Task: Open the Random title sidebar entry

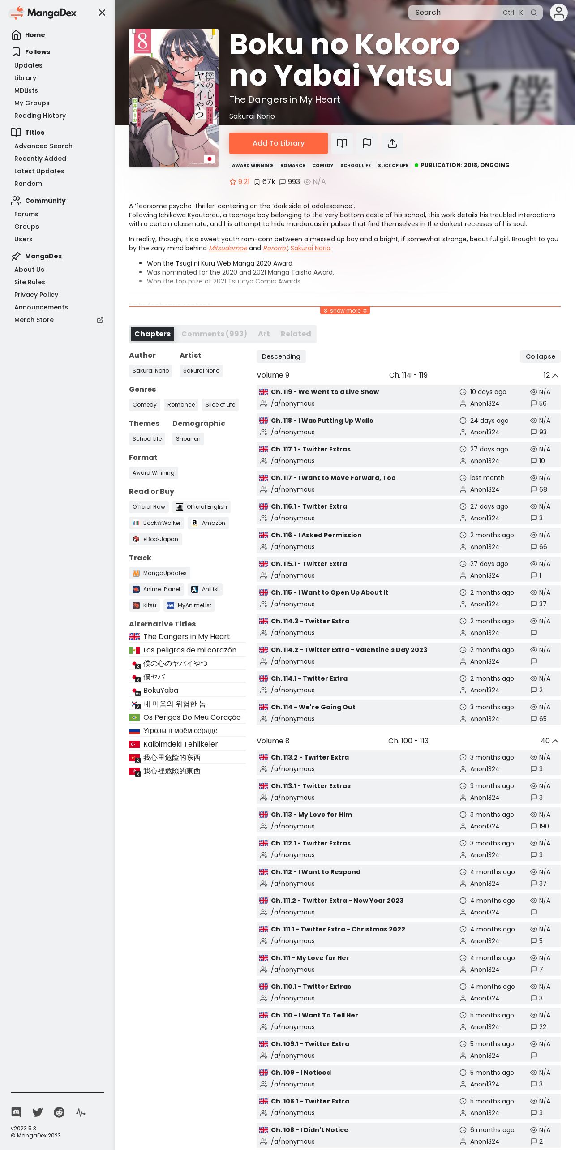Action: click(x=28, y=184)
